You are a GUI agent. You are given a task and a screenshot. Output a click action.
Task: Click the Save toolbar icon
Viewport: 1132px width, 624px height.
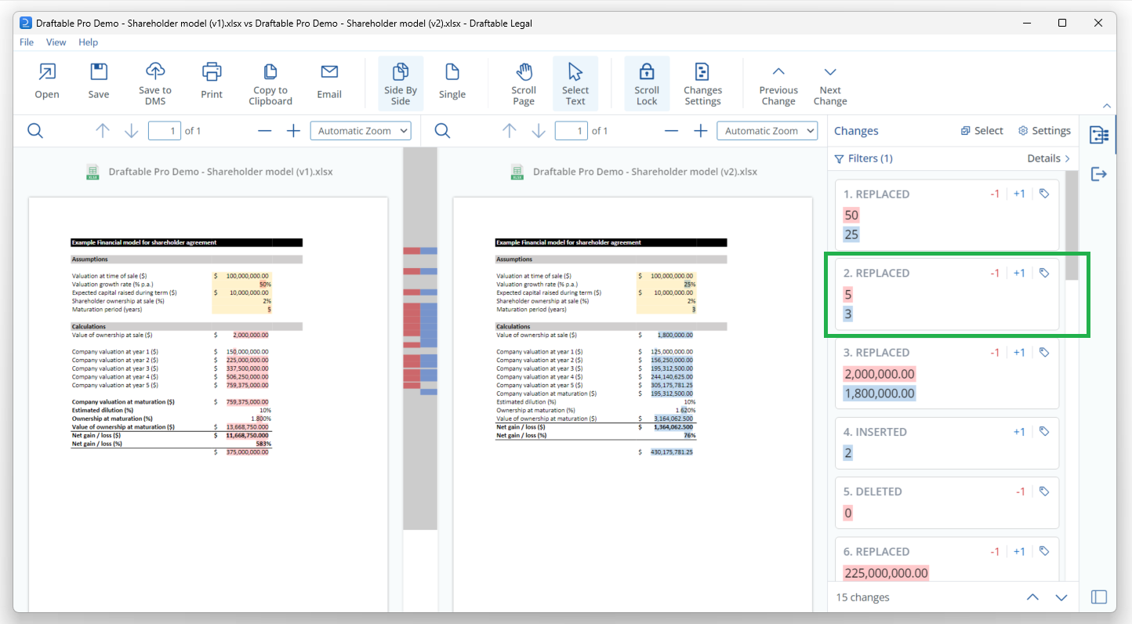tap(99, 82)
